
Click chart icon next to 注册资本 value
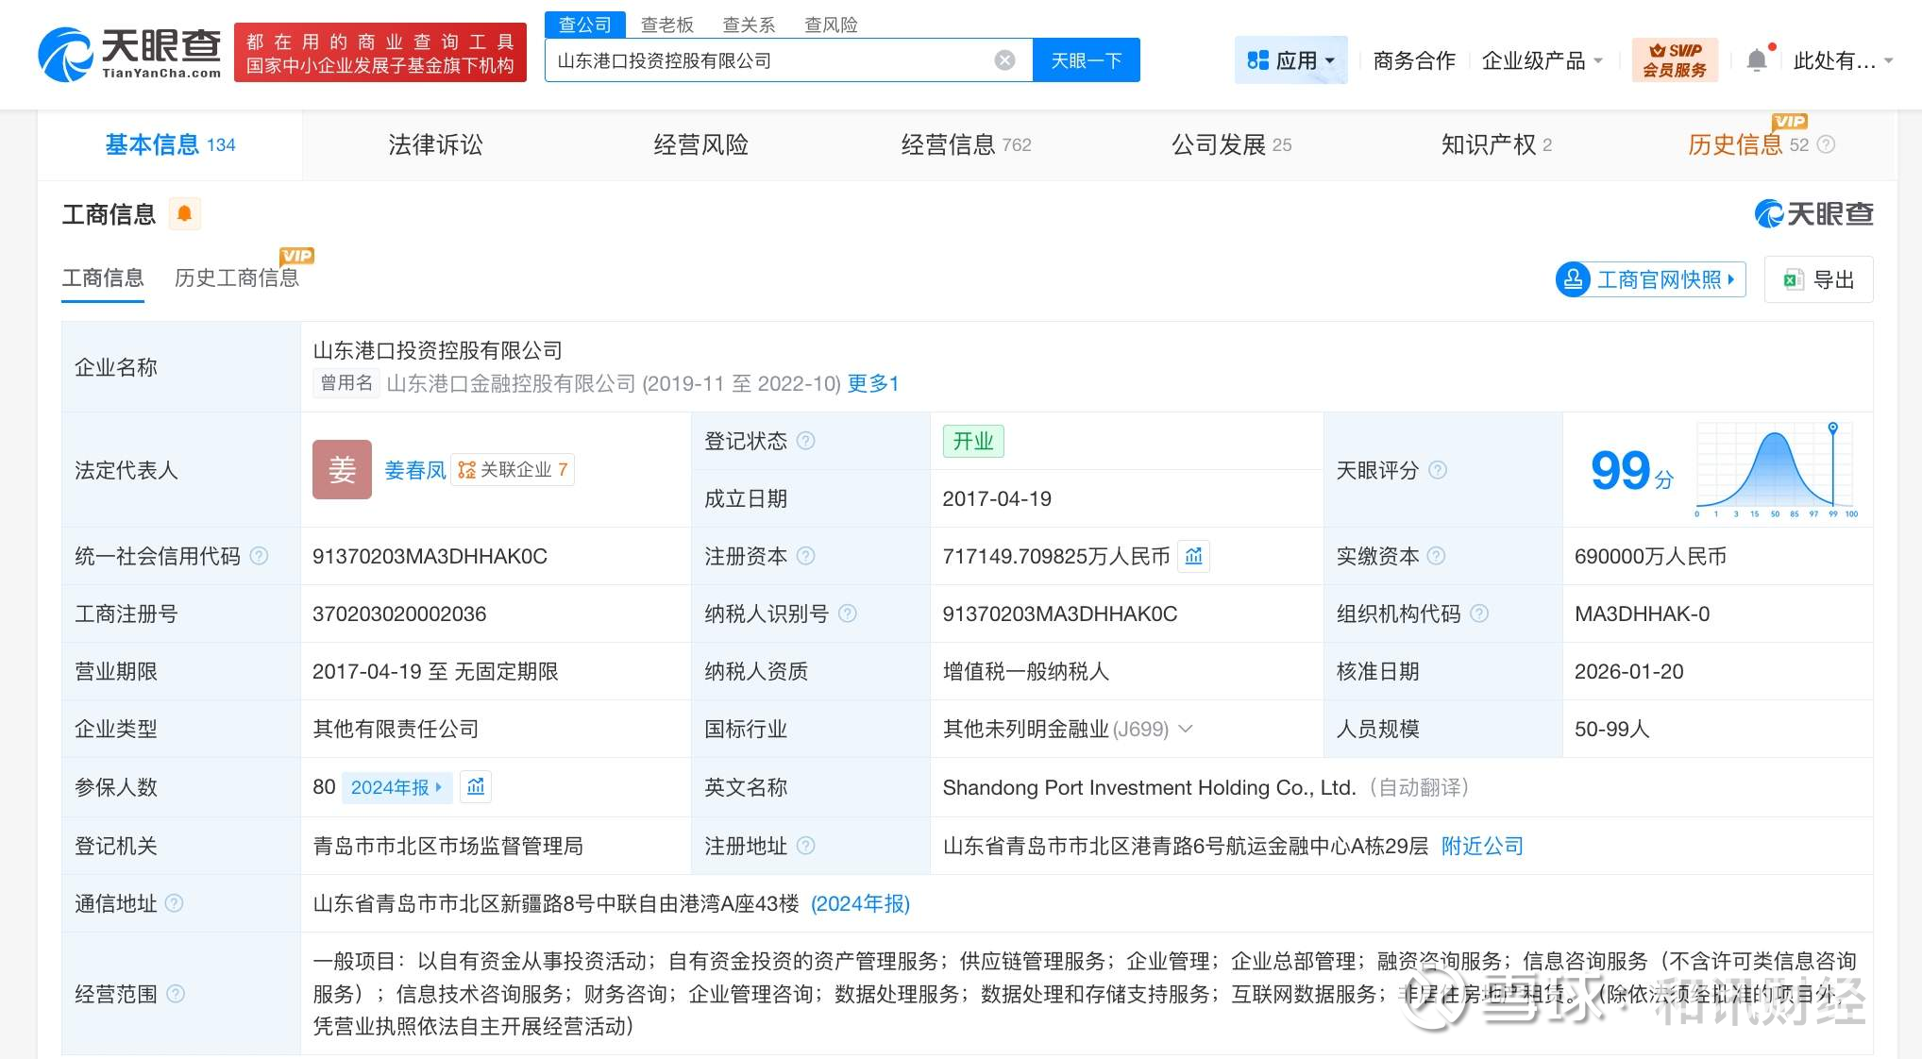click(1194, 556)
